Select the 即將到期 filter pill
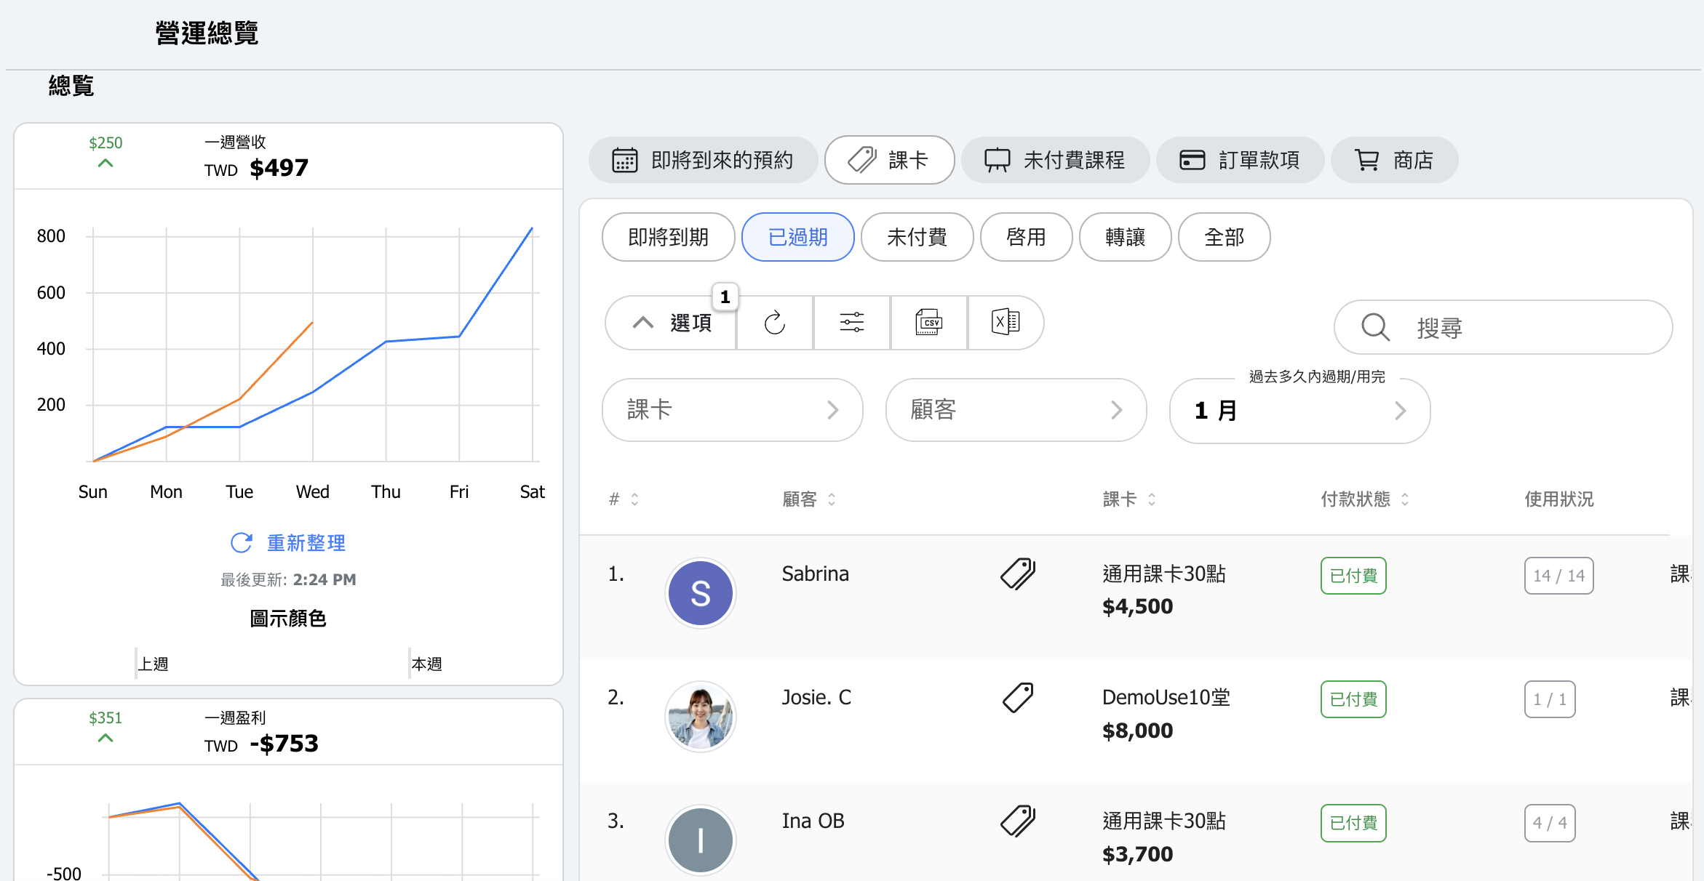Screen dimensions: 1704x881 (668, 237)
